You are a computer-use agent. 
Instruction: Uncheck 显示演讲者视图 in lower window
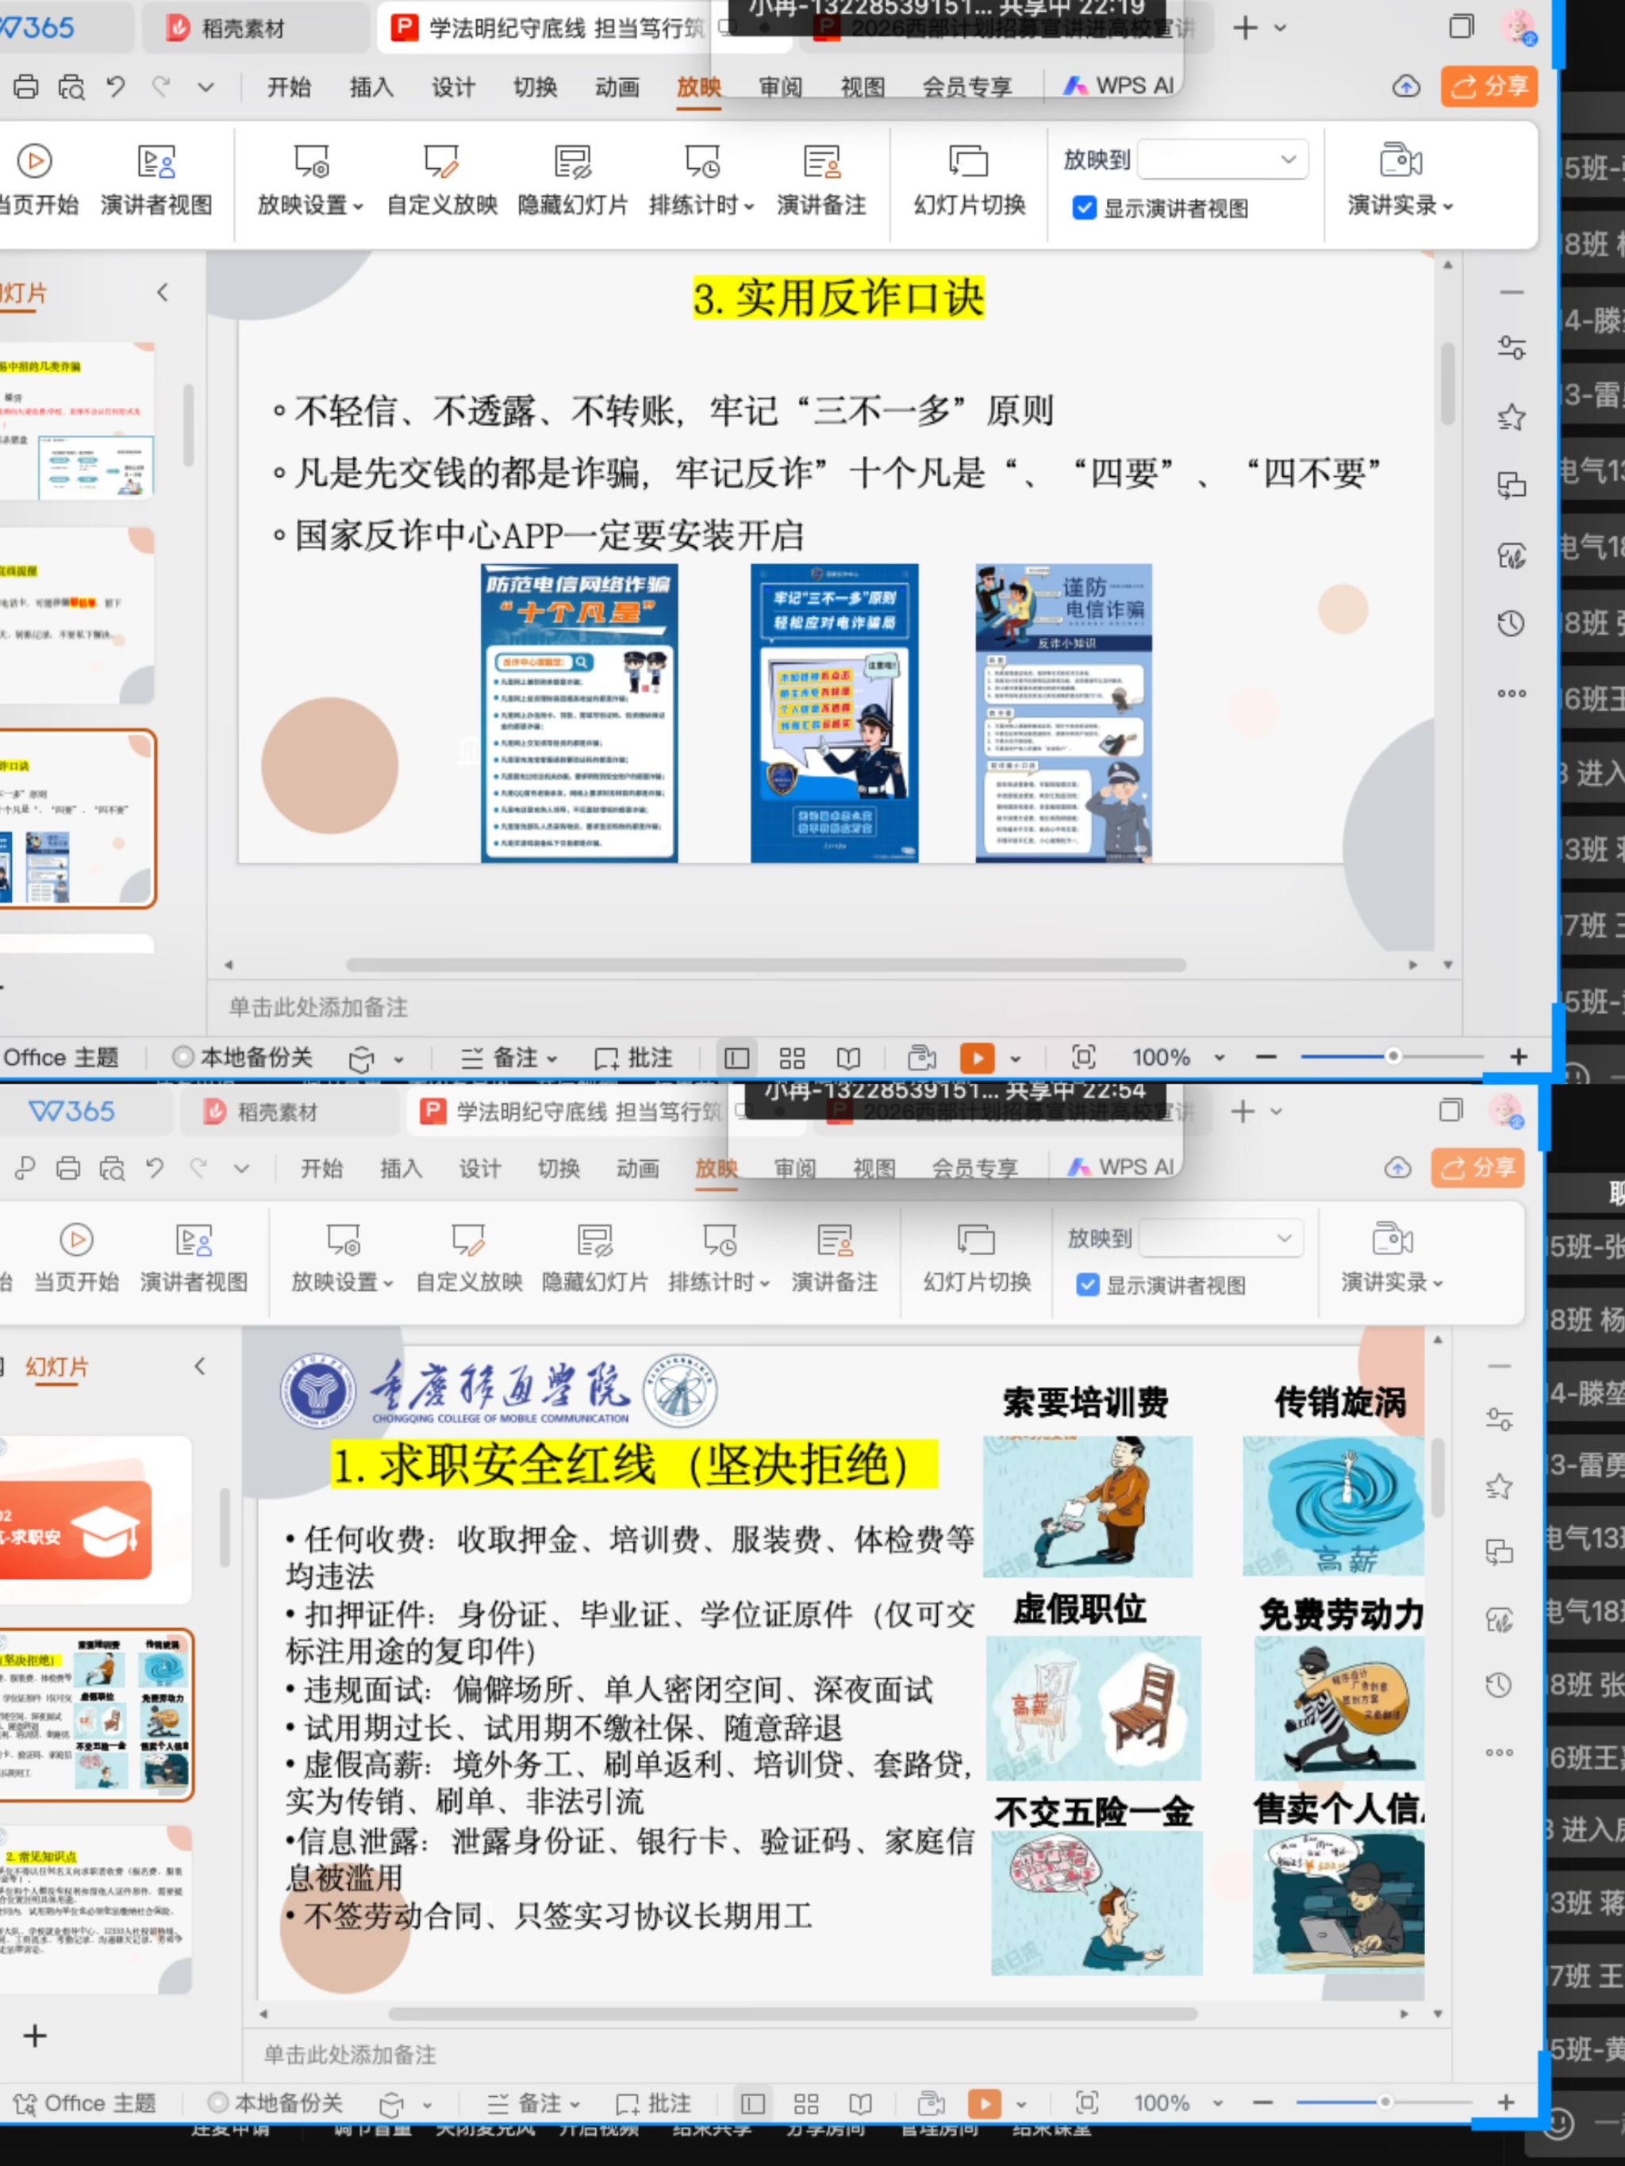click(x=1087, y=1285)
